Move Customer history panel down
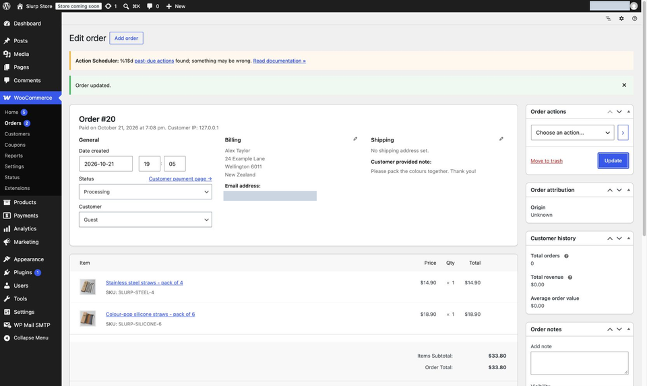 point(619,238)
